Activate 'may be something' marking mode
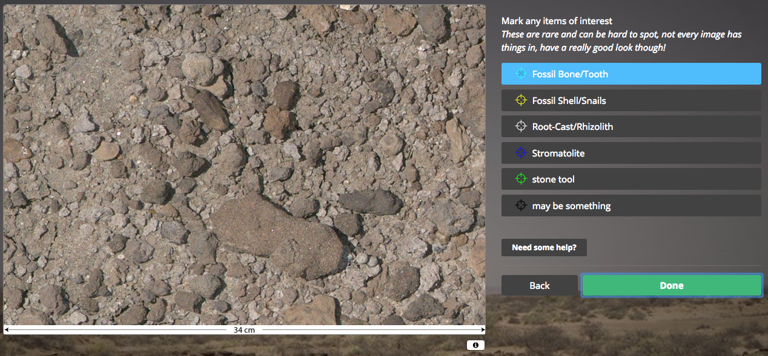The image size is (768, 356). tap(631, 205)
